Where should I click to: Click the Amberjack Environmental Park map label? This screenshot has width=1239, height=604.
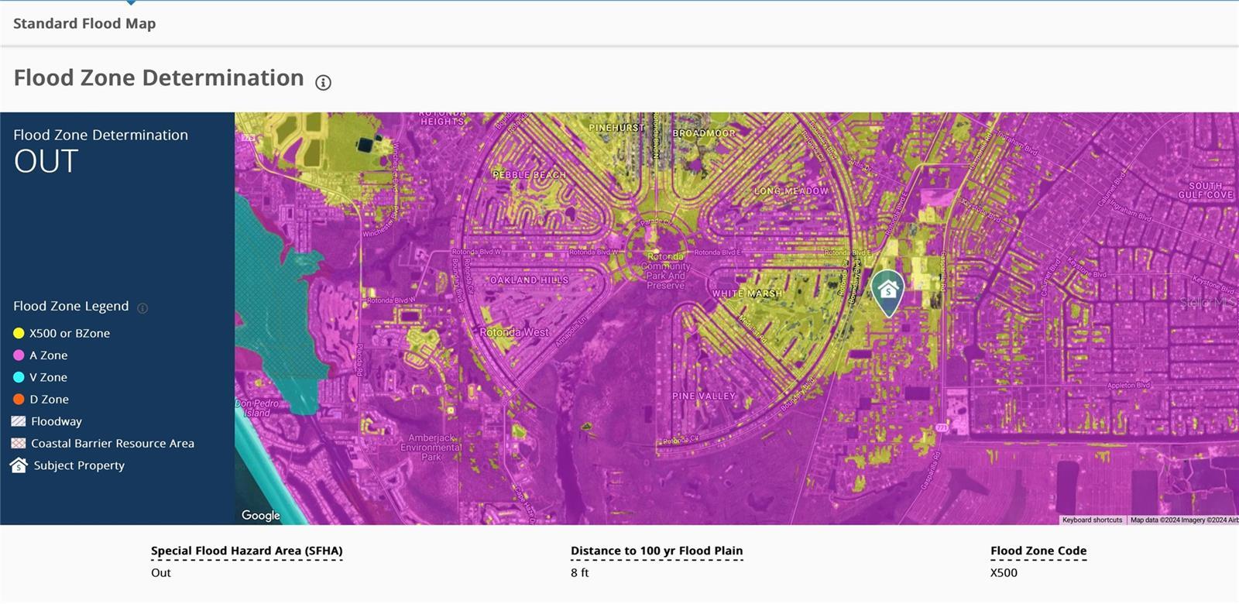[431, 448]
